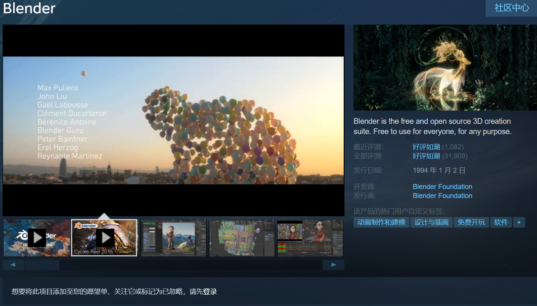Select the third screenshot thumbnail
The width and height of the screenshot is (537, 306).
tap(173, 237)
